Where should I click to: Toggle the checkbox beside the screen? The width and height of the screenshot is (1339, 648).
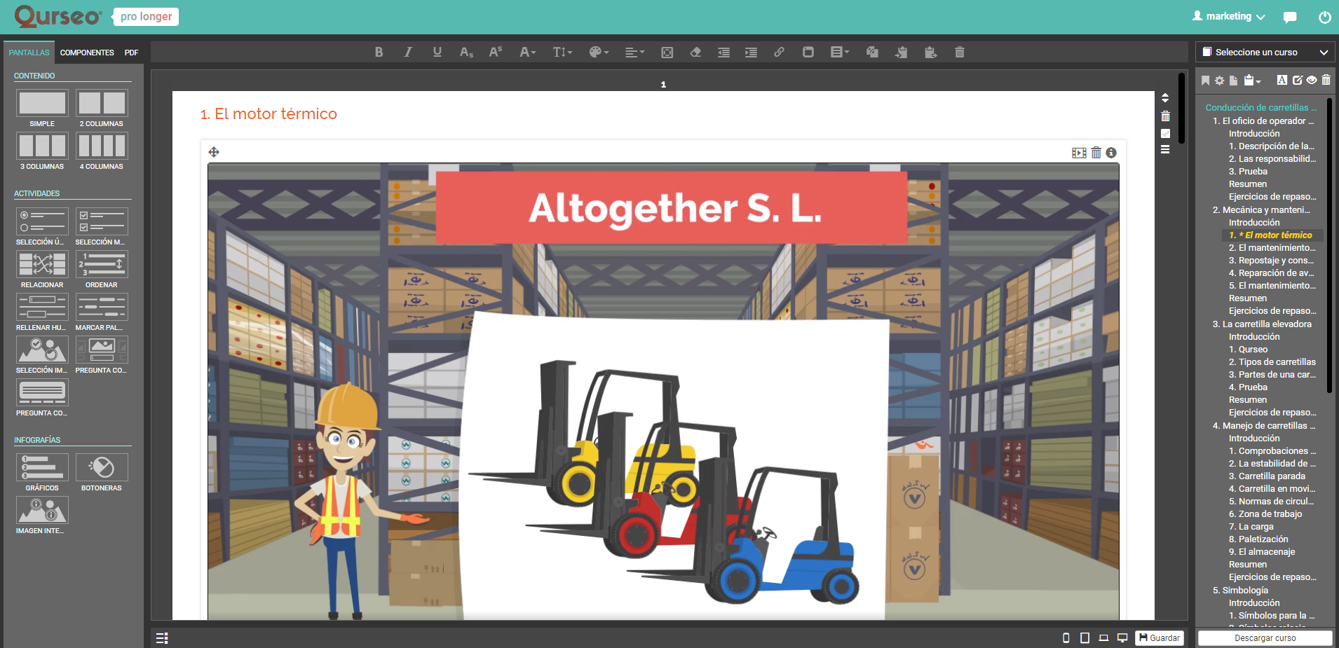[x=1165, y=133]
